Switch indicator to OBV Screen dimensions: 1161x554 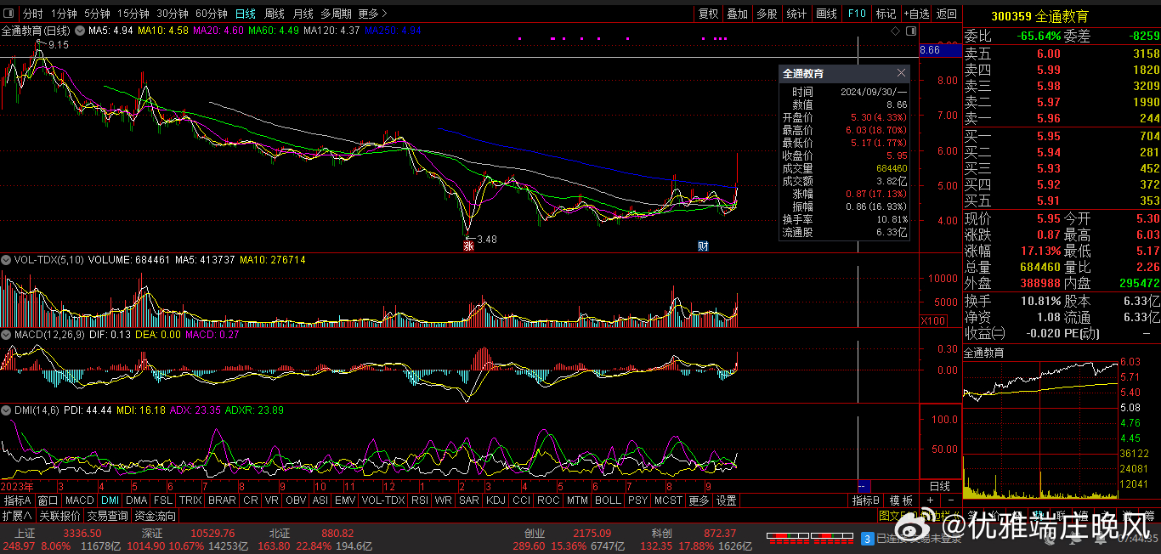pos(296,500)
